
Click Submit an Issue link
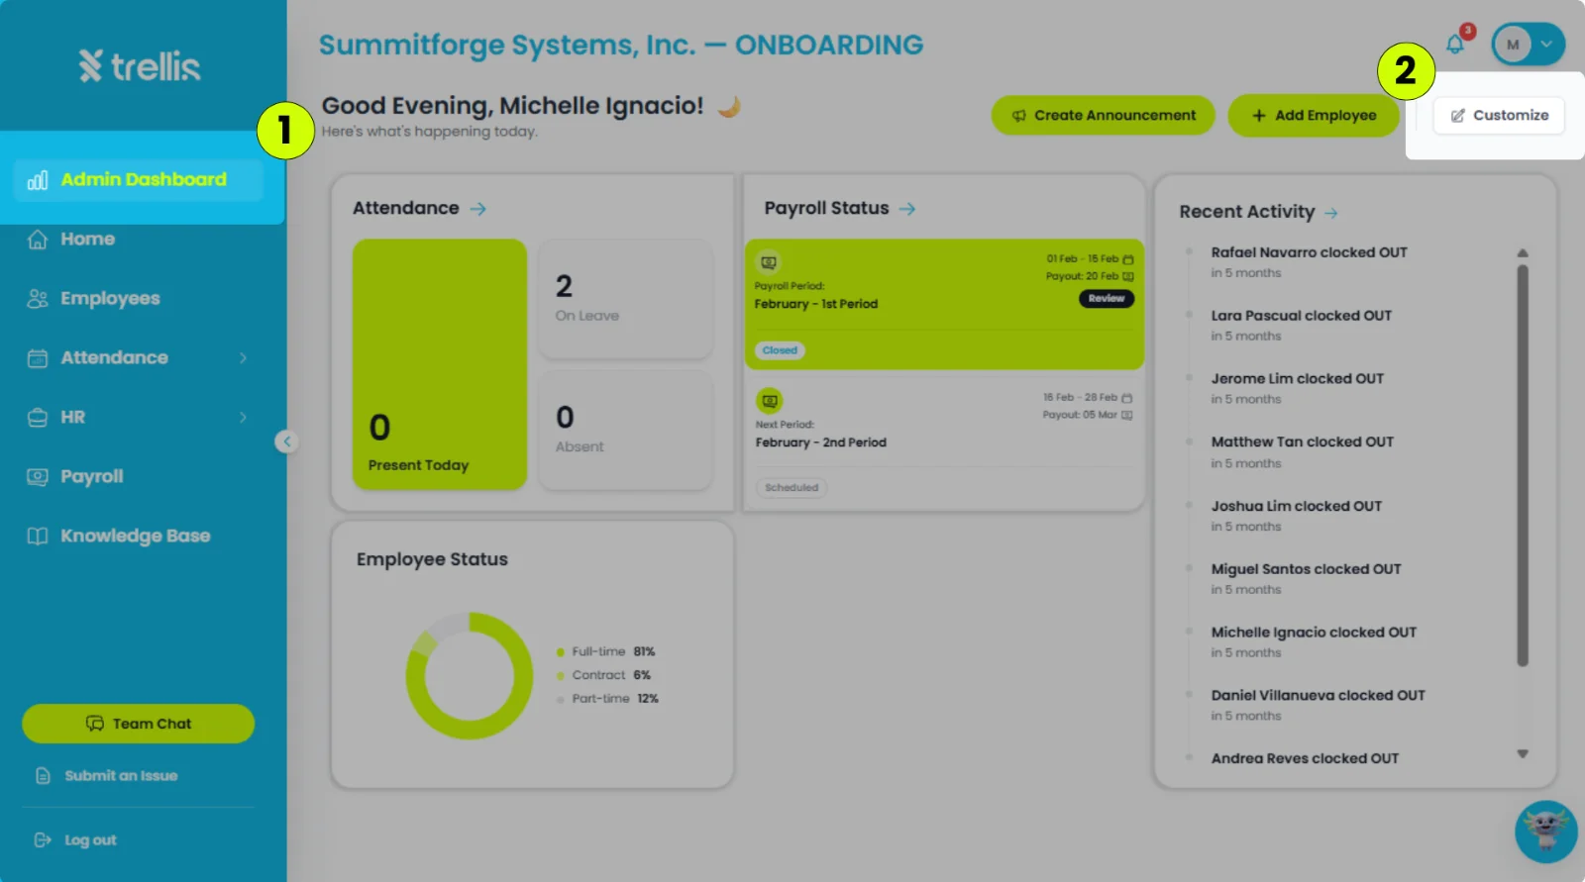pyautogui.click(x=121, y=776)
